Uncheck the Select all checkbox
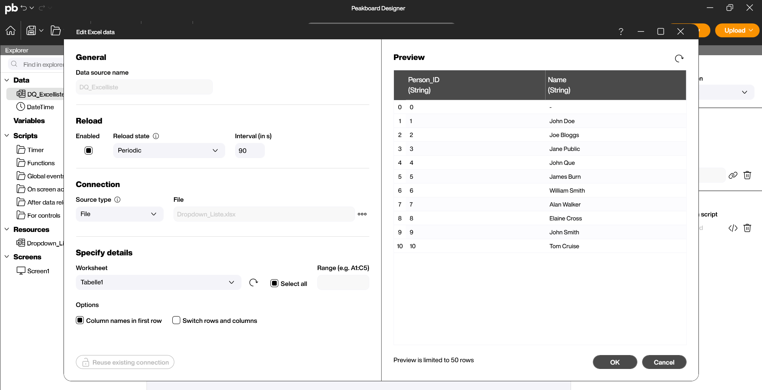762x390 pixels. 274,284
